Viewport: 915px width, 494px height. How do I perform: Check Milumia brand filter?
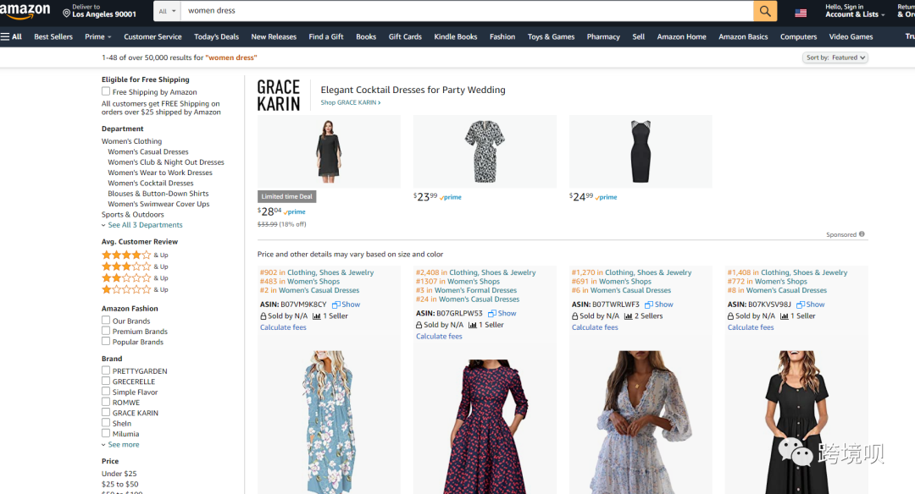(106, 433)
